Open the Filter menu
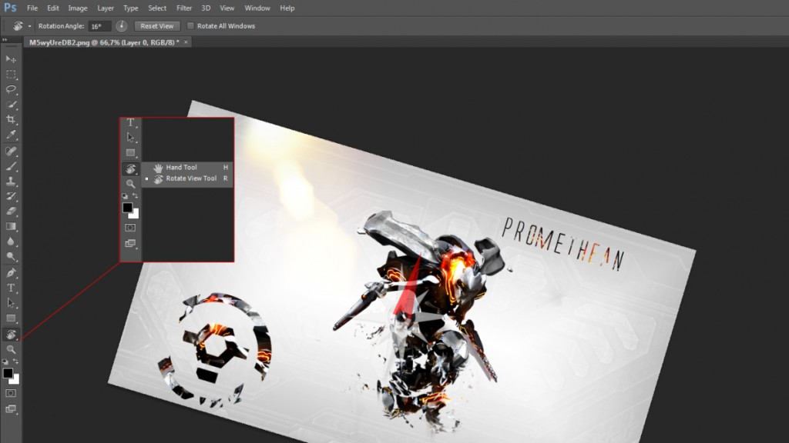Image resolution: width=789 pixels, height=443 pixels. tap(184, 8)
